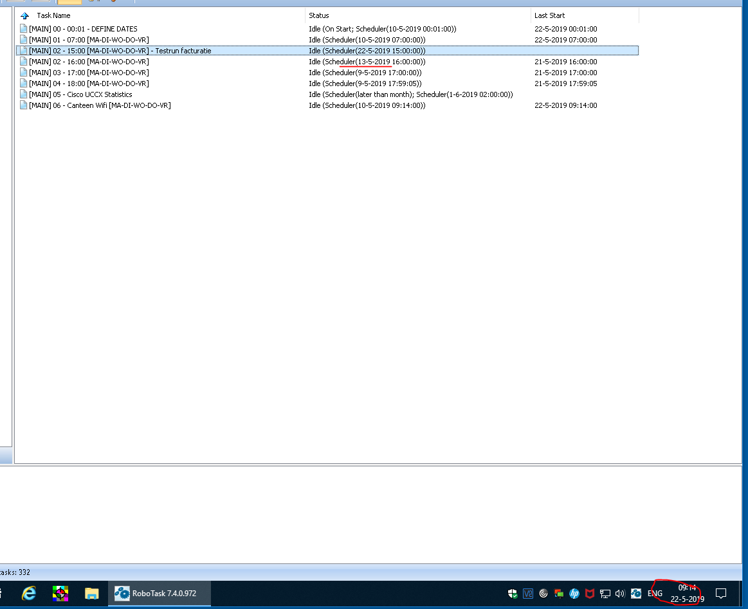748x609 pixels.
Task: Sort tasks by the Last Start column
Action: point(549,15)
